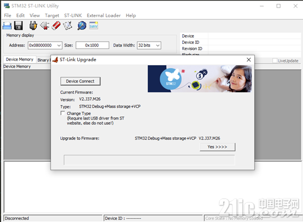This screenshot has width=303, height=222.
Task: Click the firmware version V2.J37.M26 text
Action: pos(90,99)
